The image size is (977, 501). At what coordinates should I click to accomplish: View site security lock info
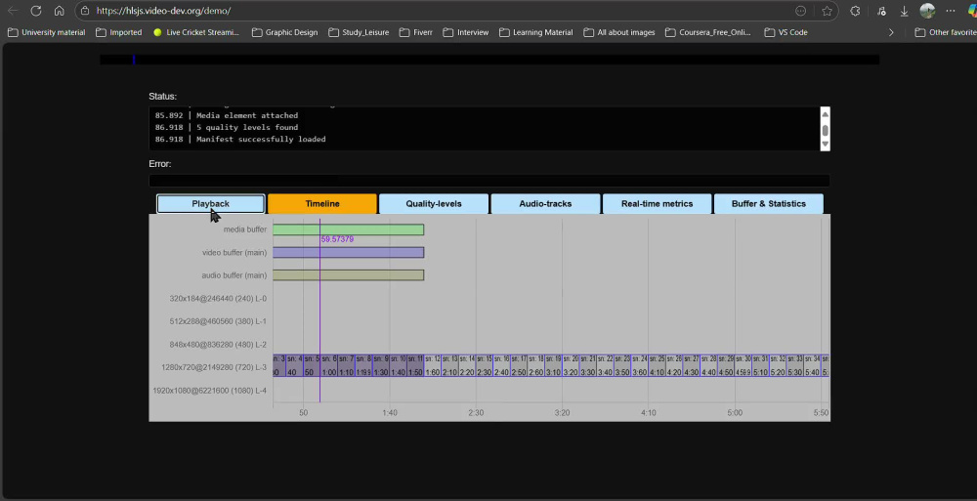pyautogui.click(x=85, y=11)
